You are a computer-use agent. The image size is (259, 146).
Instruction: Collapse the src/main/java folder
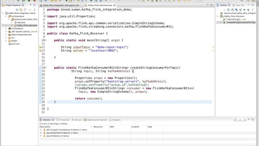pos(6,16)
